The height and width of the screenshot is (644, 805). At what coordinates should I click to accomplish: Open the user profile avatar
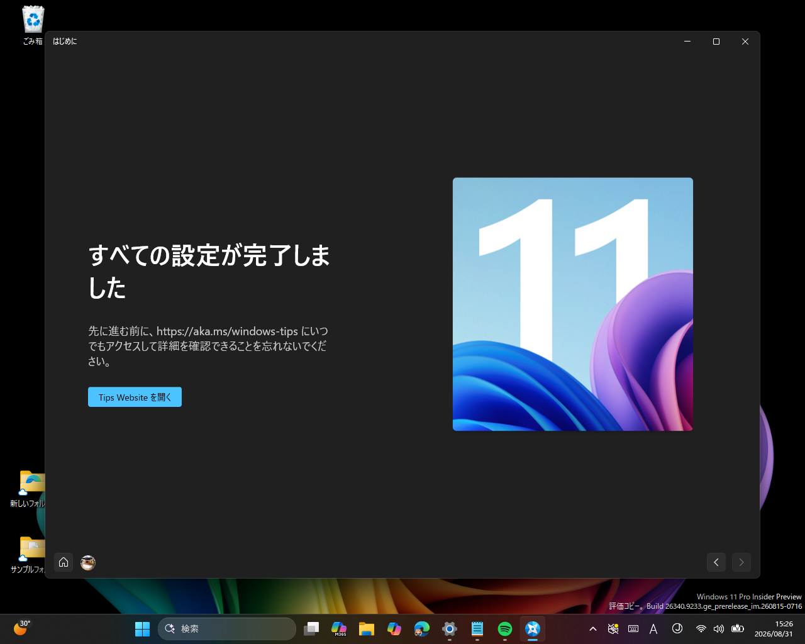[88, 562]
